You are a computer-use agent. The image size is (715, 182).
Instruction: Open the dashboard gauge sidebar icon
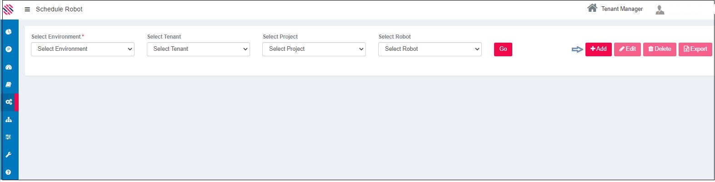tap(8, 67)
